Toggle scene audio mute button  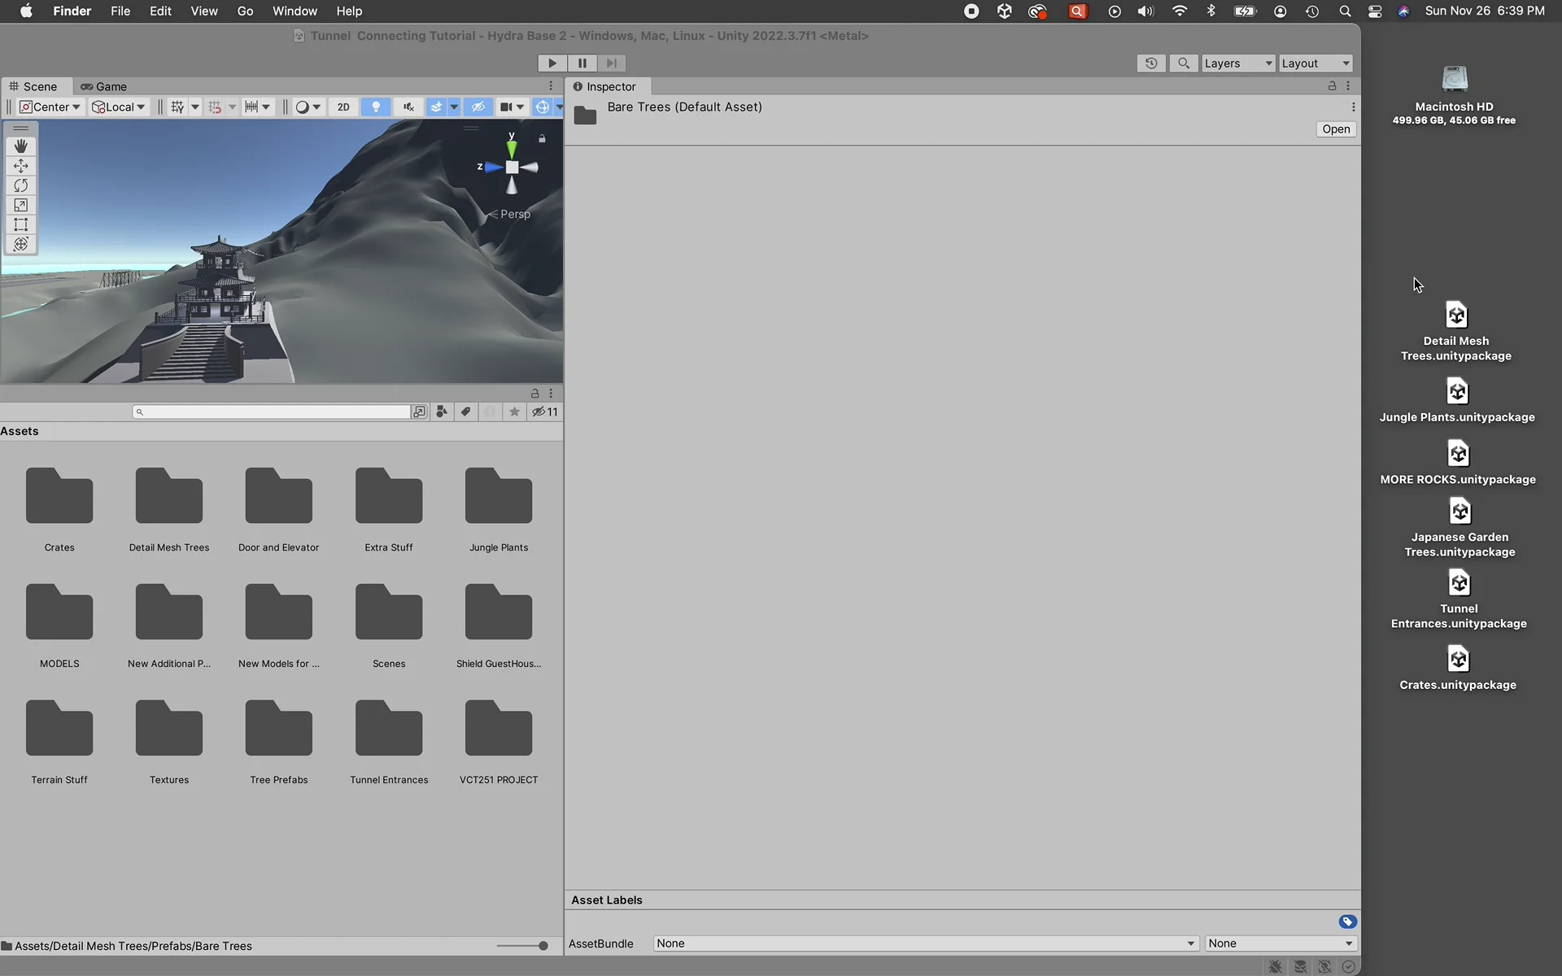(408, 107)
